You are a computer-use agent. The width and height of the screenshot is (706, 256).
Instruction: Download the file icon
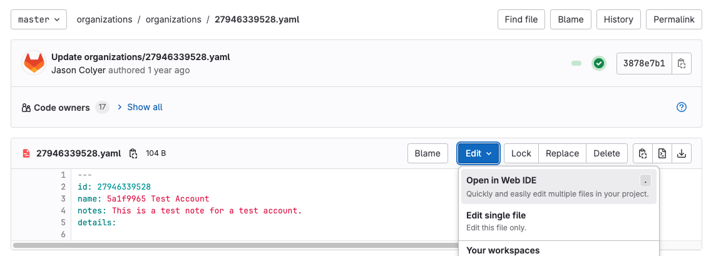[682, 153]
